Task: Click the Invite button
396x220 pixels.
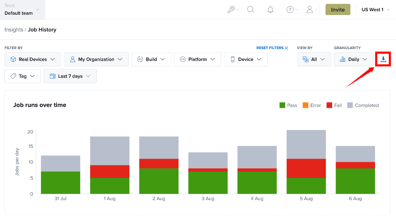Action: coord(338,9)
